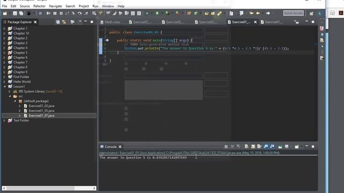Toggle Scroll Lock in Console toolbar

coord(253,146)
